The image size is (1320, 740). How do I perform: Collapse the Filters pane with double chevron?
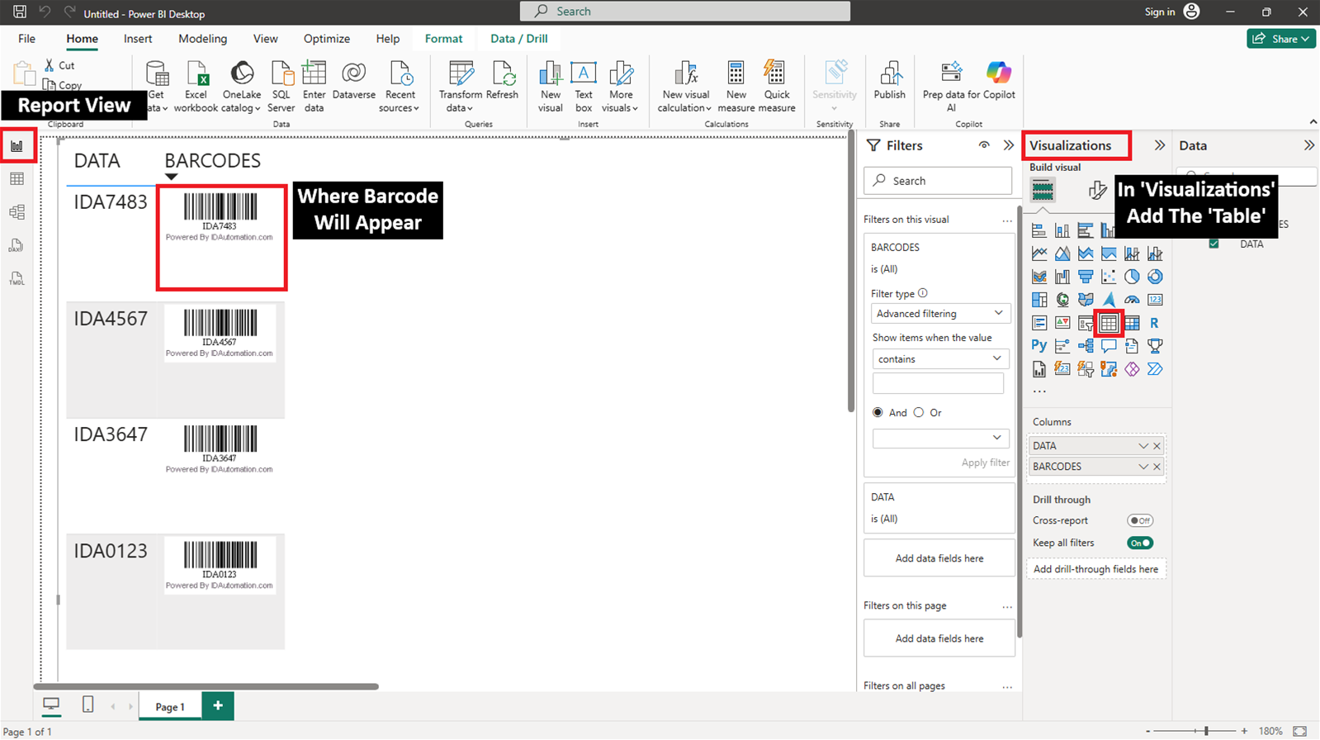click(1009, 145)
